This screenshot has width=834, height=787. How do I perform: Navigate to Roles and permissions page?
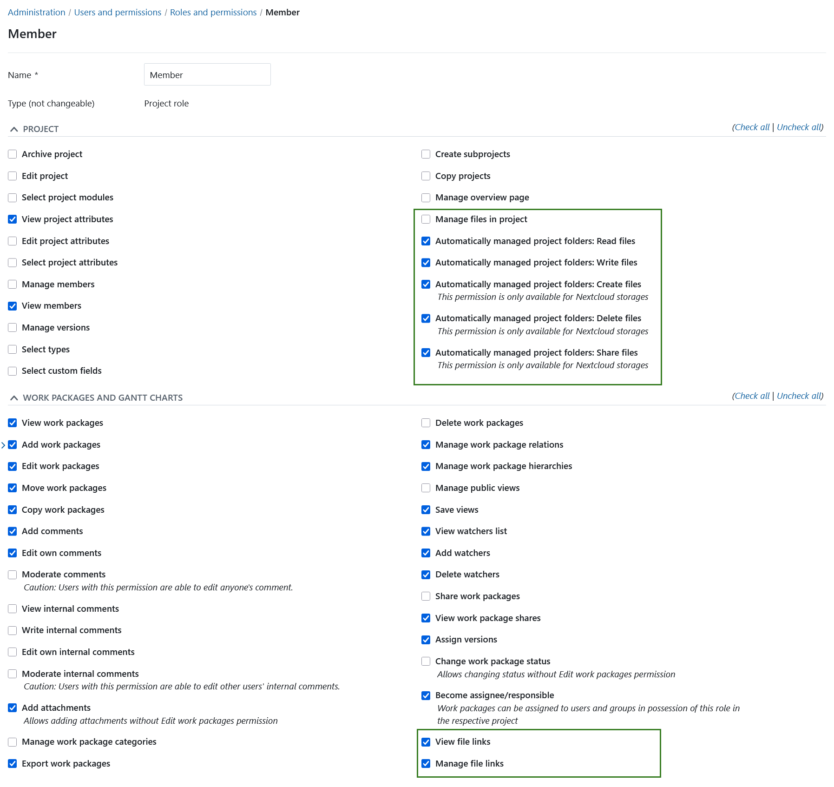(x=213, y=12)
